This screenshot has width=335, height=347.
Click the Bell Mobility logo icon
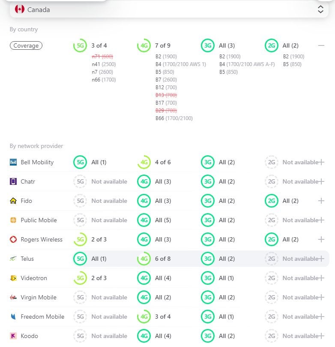[13, 162]
